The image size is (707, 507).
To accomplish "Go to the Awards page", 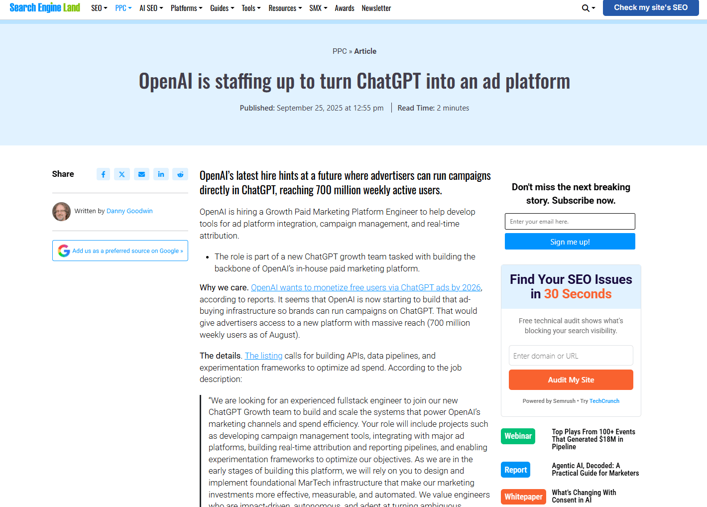I will (345, 8).
